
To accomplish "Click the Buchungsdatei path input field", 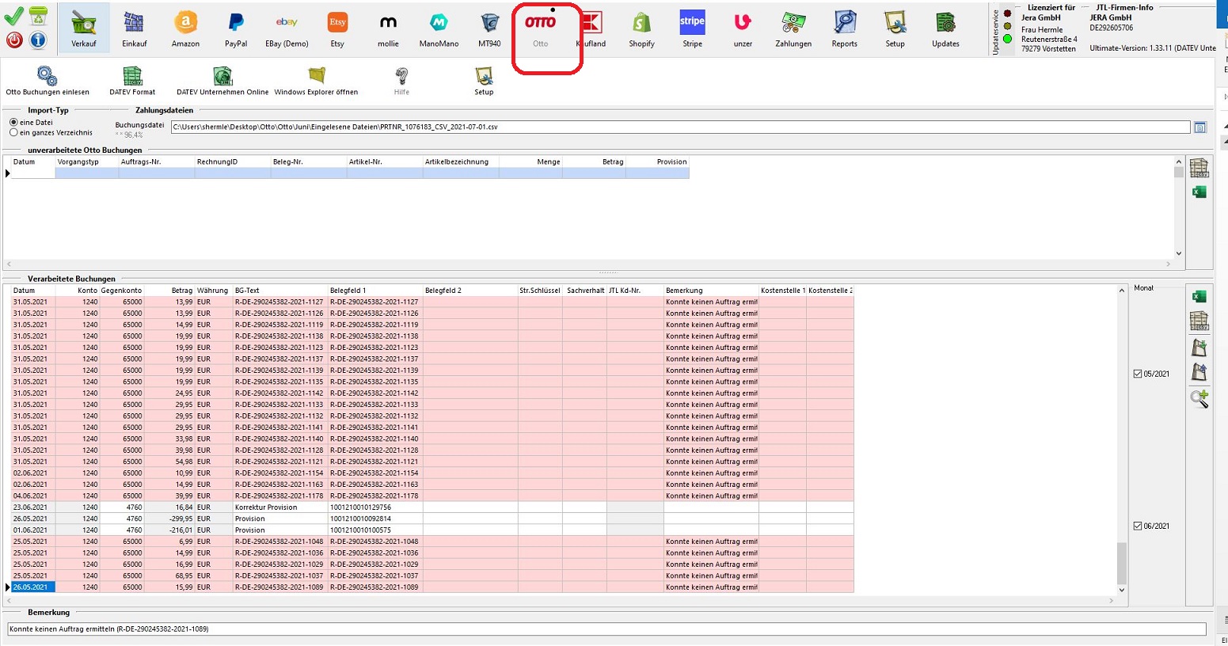I will [679, 127].
